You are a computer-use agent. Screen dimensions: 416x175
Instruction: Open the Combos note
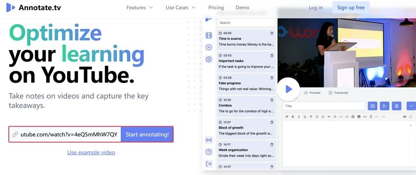coord(246,106)
